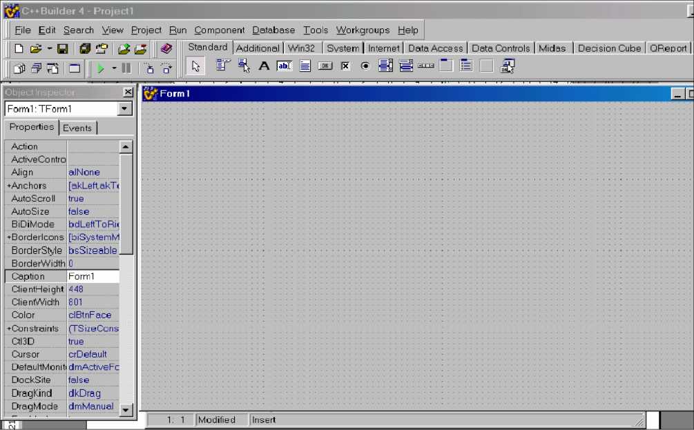Close the Object Inspector panel
Viewport: 694px width, 430px height.
[128, 92]
